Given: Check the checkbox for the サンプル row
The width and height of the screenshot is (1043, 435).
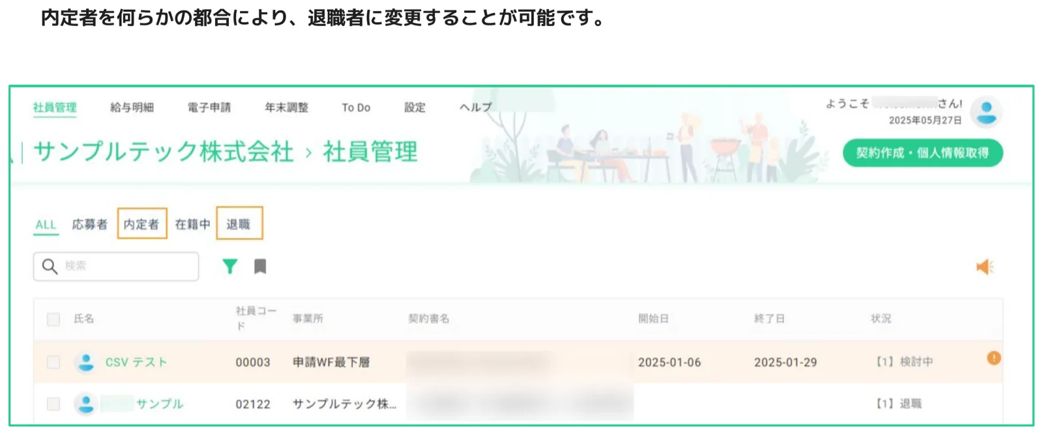Looking at the screenshot, I should [x=53, y=404].
